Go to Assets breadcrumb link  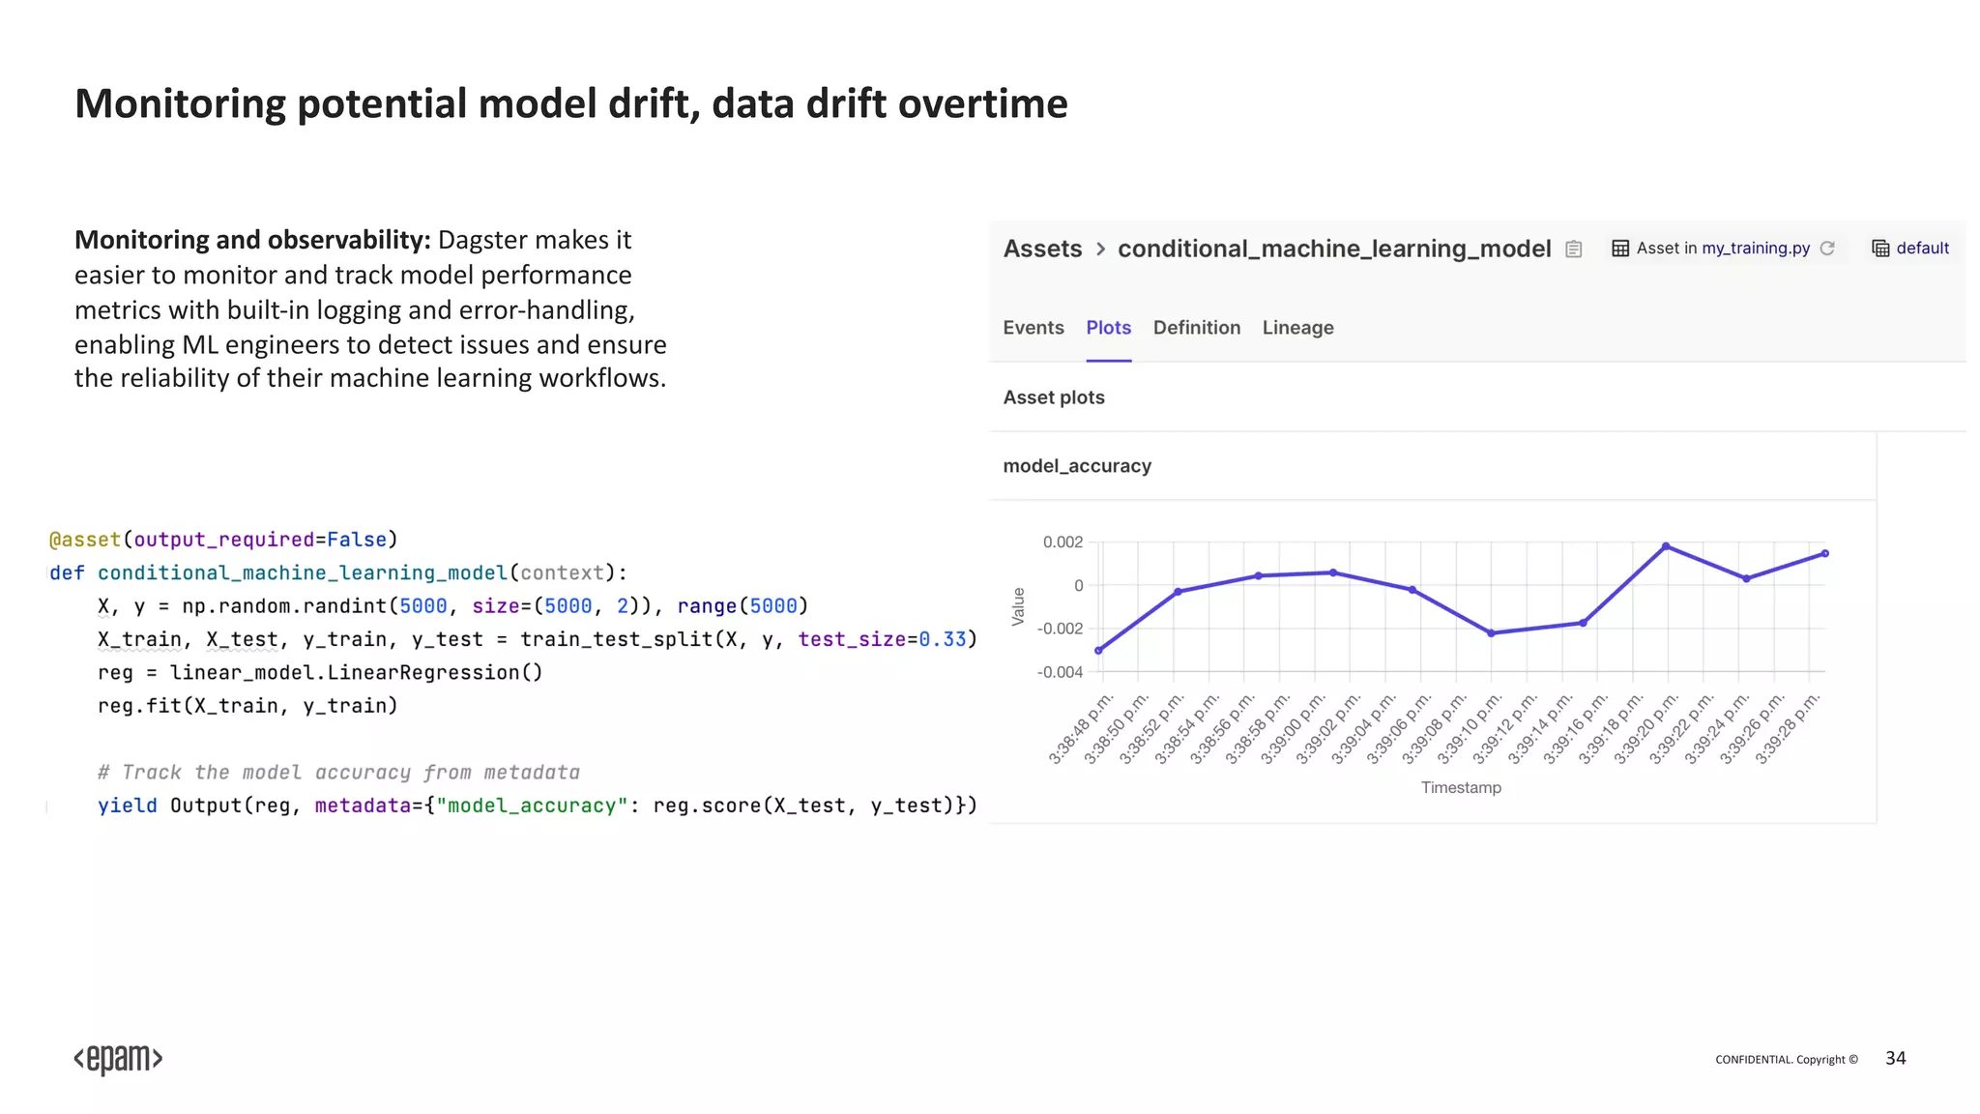point(1042,249)
